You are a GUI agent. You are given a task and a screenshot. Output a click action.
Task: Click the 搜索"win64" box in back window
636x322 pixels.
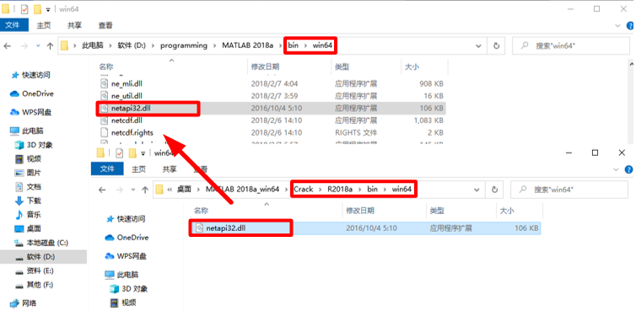tap(571, 46)
